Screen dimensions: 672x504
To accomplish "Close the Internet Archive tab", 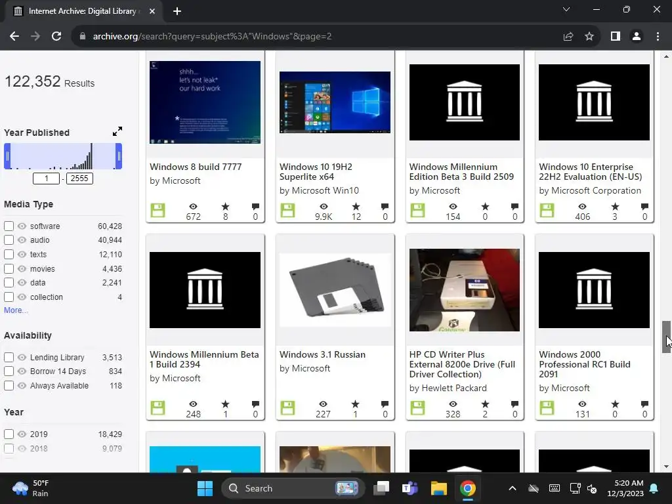I will pyautogui.click(x=152, y=11).
